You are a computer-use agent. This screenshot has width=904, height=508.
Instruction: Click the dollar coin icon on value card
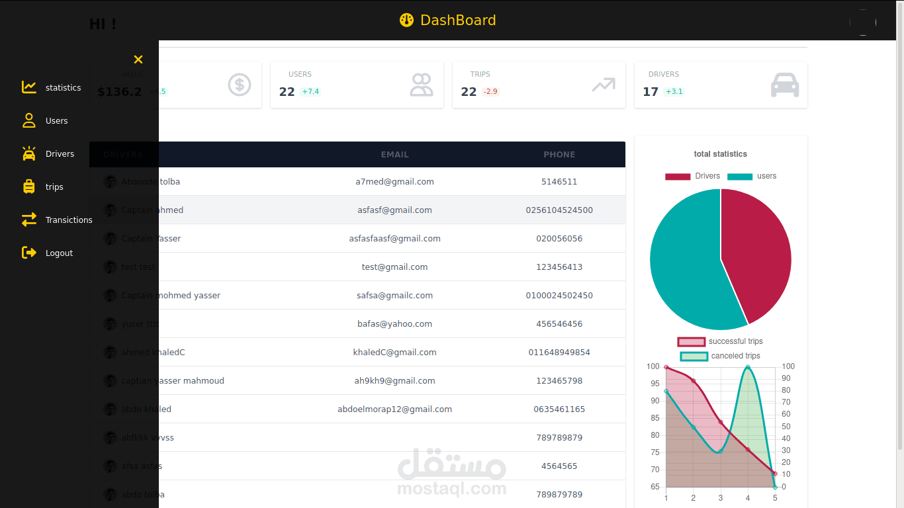click(240, 85)
